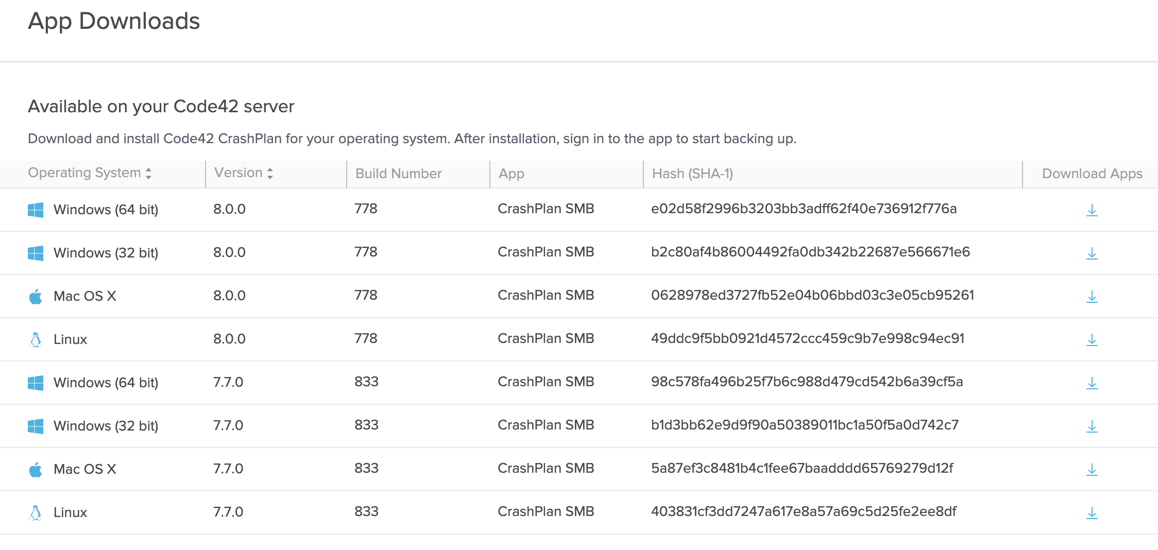Click the Windows (32 bit) name in the 8.0.0 row
Viewport: 1158px width, 550px height.
tap(106, 253)
